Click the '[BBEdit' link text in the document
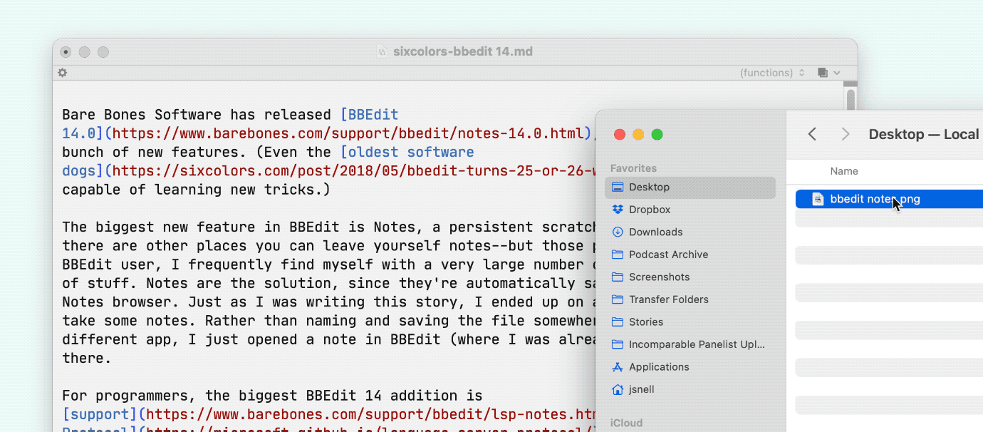Image resolution: width=983 pixels, height=432 pixels. (369, 115)
